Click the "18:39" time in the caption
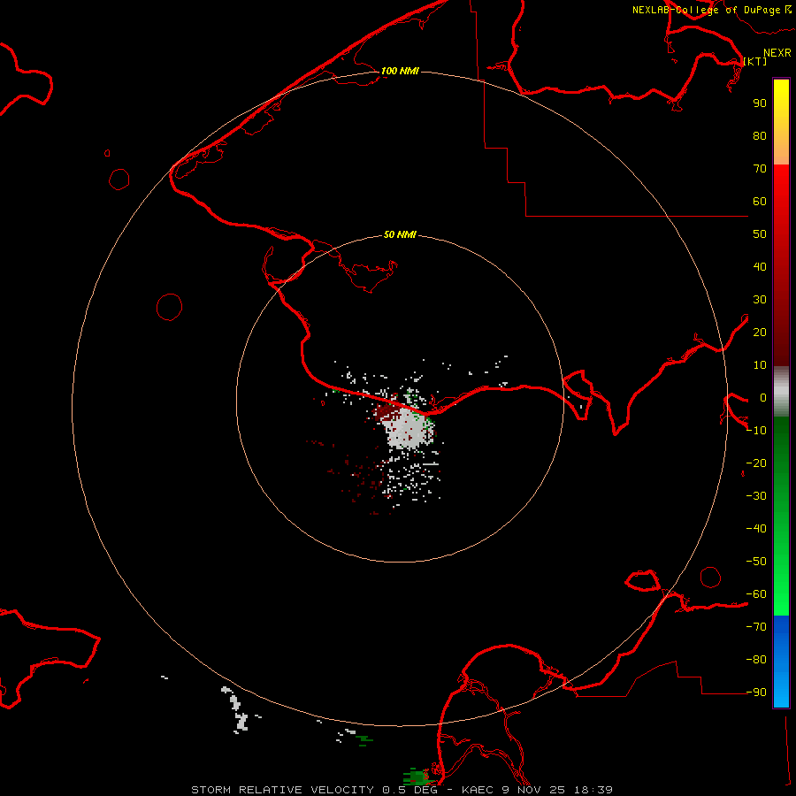 click(x=593, y=790)
